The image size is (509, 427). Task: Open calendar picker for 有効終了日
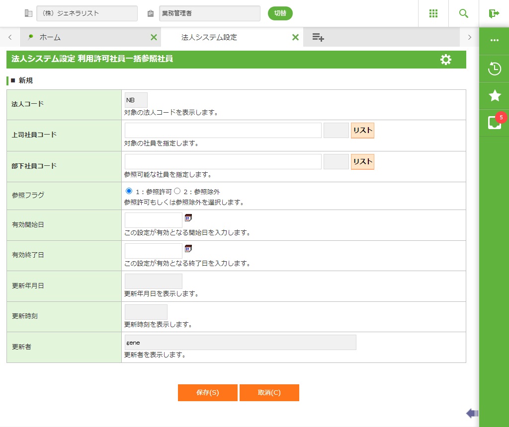click(188, 248)
